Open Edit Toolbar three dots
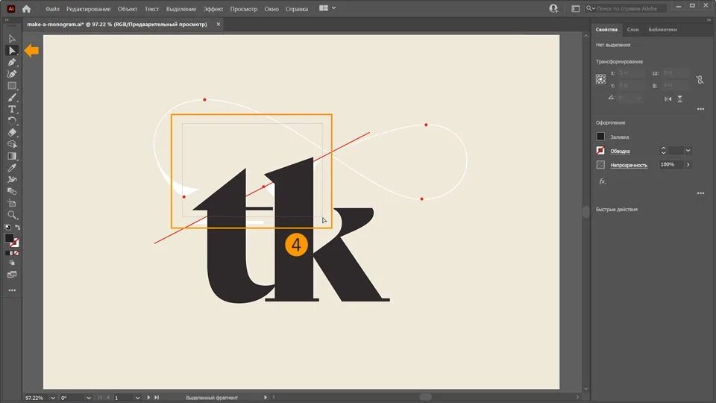 point(12,290)
